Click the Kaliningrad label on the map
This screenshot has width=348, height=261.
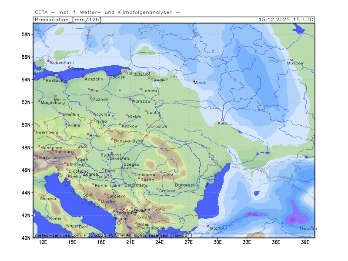click(137, 74)
